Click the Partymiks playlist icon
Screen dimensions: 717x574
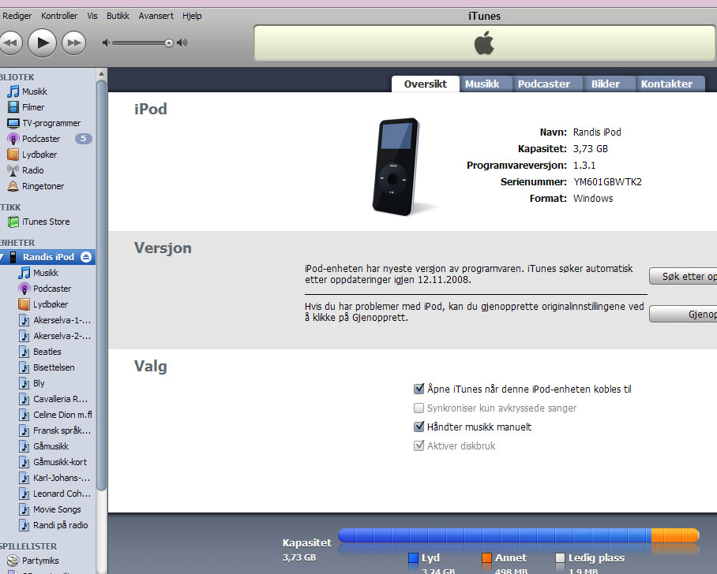click(13, 561)
